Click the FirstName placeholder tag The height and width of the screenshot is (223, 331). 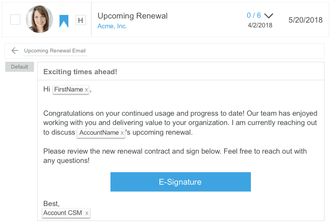point(68,90)
